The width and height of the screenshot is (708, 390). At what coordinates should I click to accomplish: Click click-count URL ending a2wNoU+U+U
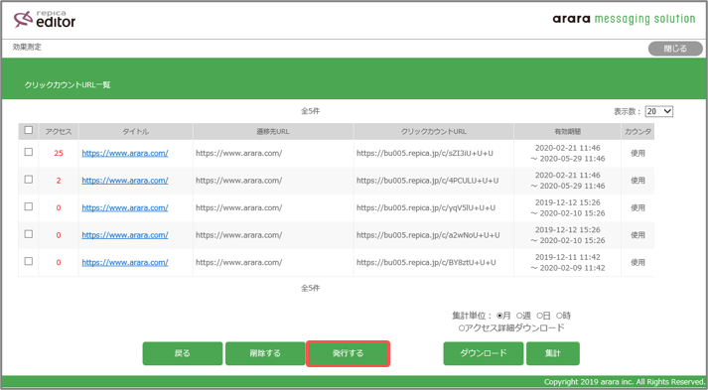point(428,235)
